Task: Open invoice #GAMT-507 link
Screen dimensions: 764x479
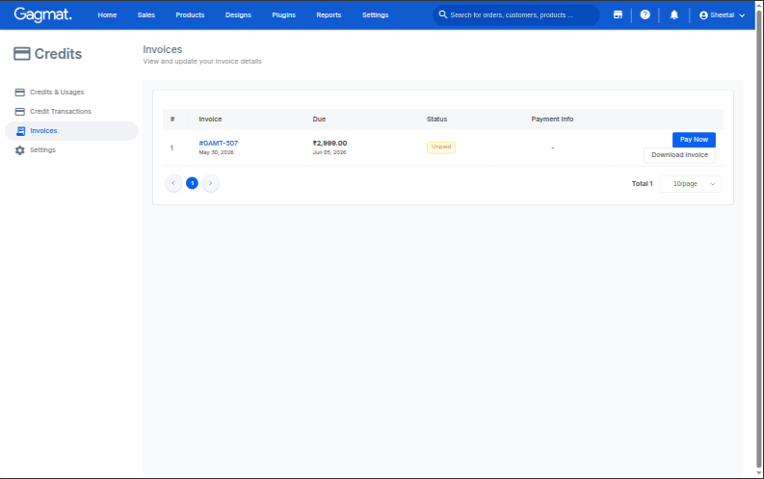Action: tap(219, 143)
